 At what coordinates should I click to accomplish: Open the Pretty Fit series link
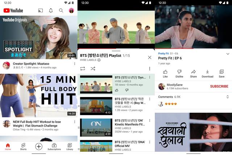163,53
